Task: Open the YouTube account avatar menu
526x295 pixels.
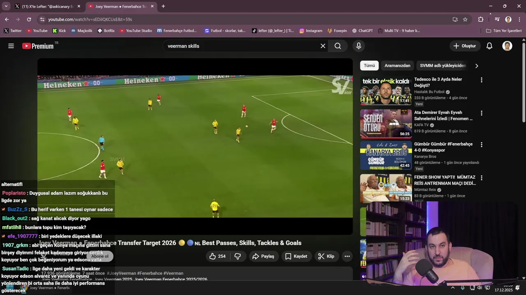Action: pyautogui.click(x=508, y=46)
